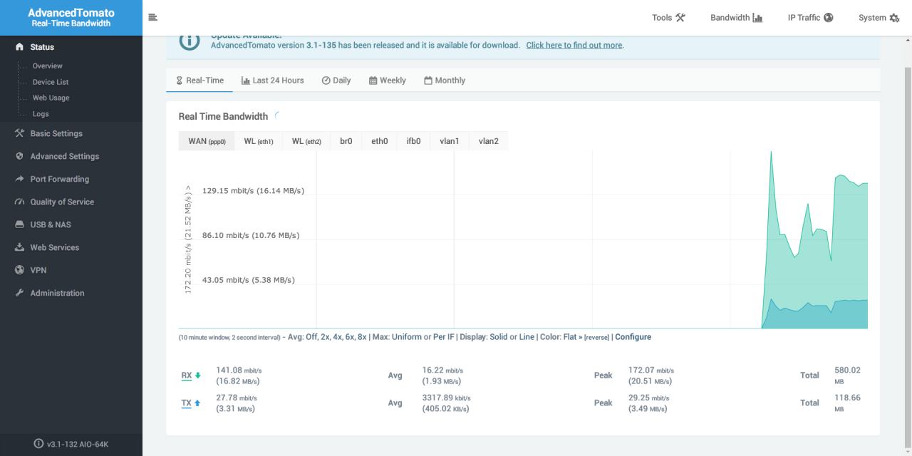Open the Bandwidth menu
The image size is (912, 456).
pyautogui.click(x=736, y=18)
